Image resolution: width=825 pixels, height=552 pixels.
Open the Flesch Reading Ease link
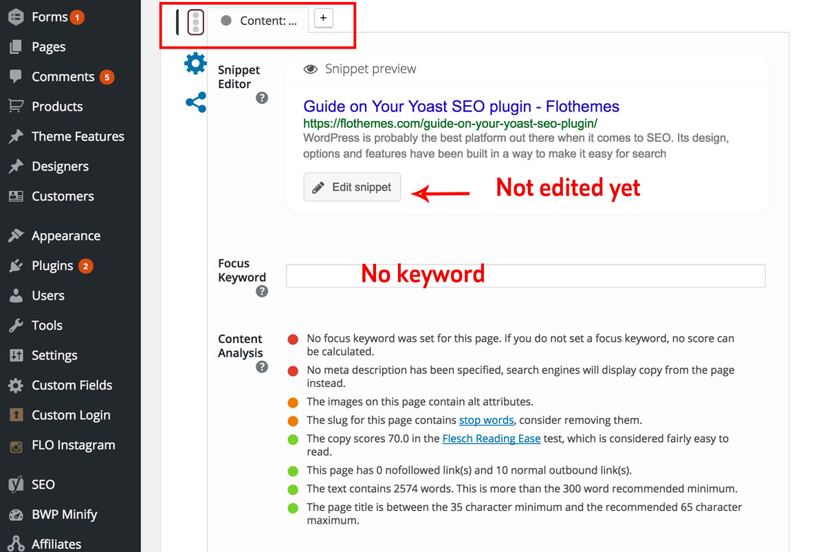click(492, 439)
